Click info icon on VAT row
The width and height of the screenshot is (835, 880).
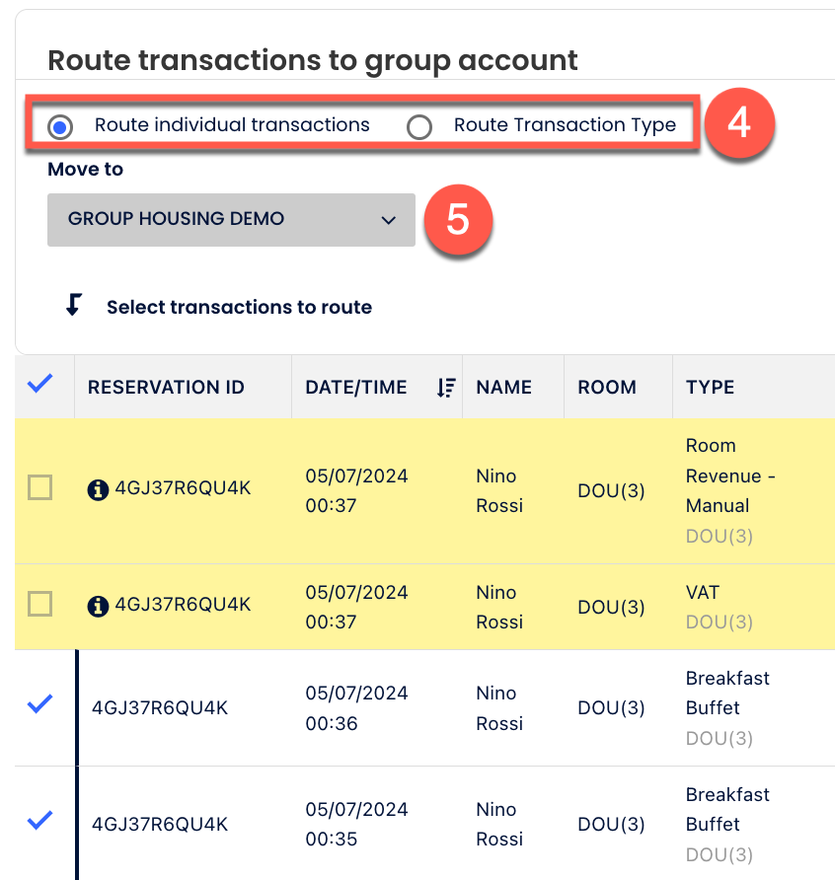98,606
